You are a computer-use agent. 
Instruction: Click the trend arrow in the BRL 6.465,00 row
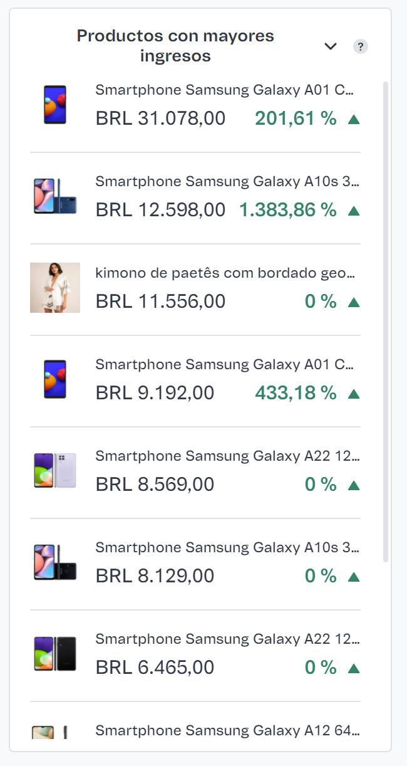pyautogui.click(x=354, y=668)
